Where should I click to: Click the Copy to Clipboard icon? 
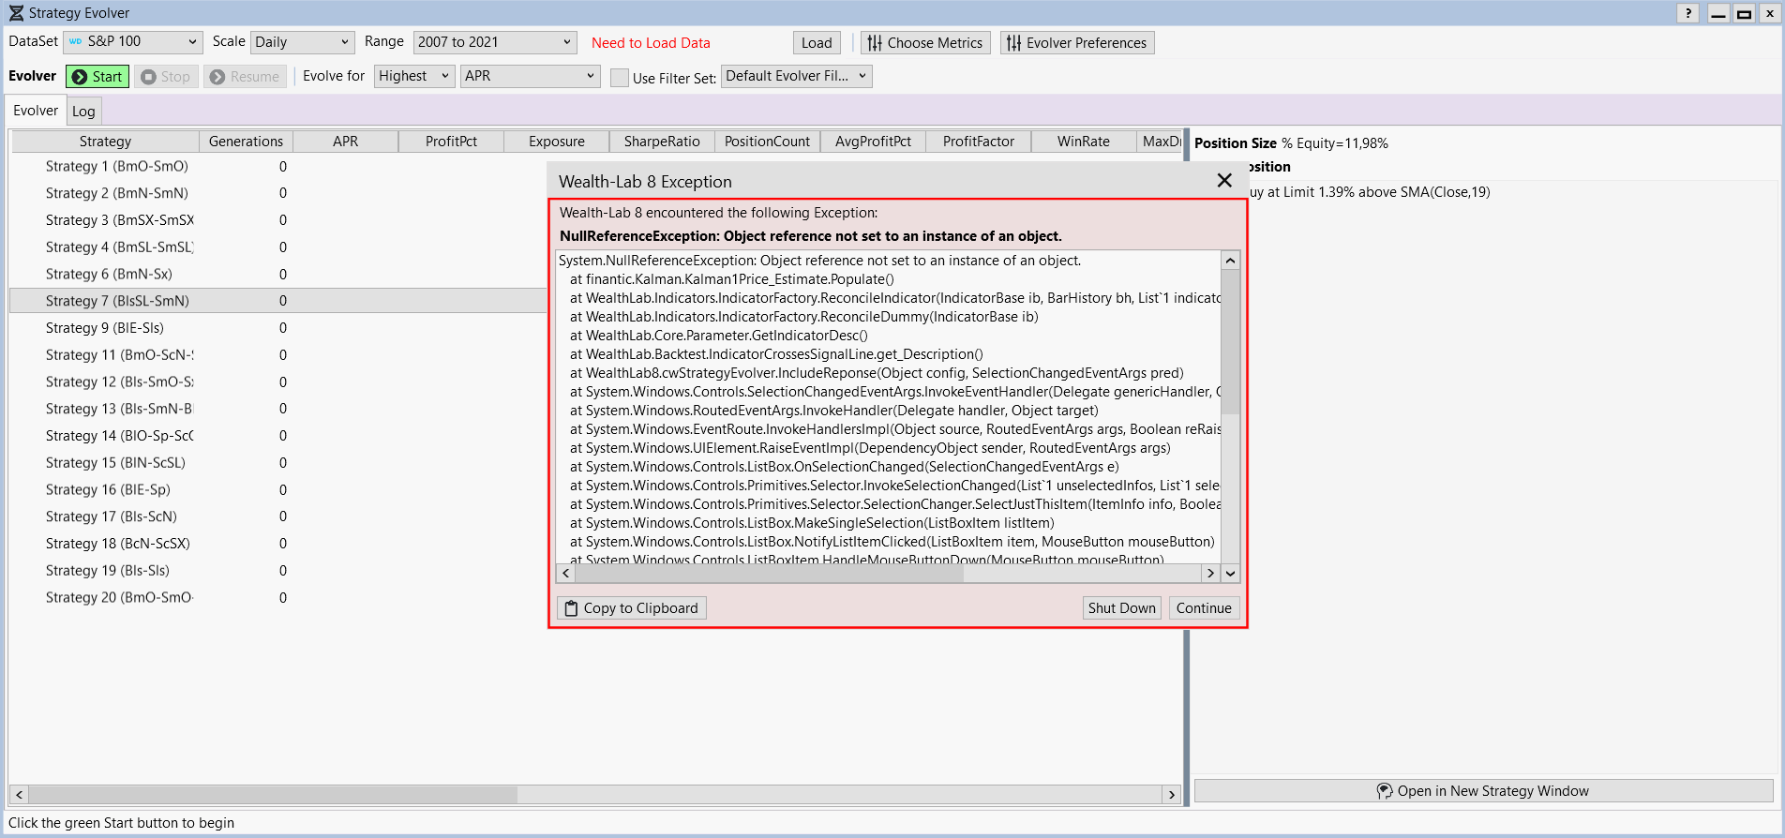coord(571,608)
